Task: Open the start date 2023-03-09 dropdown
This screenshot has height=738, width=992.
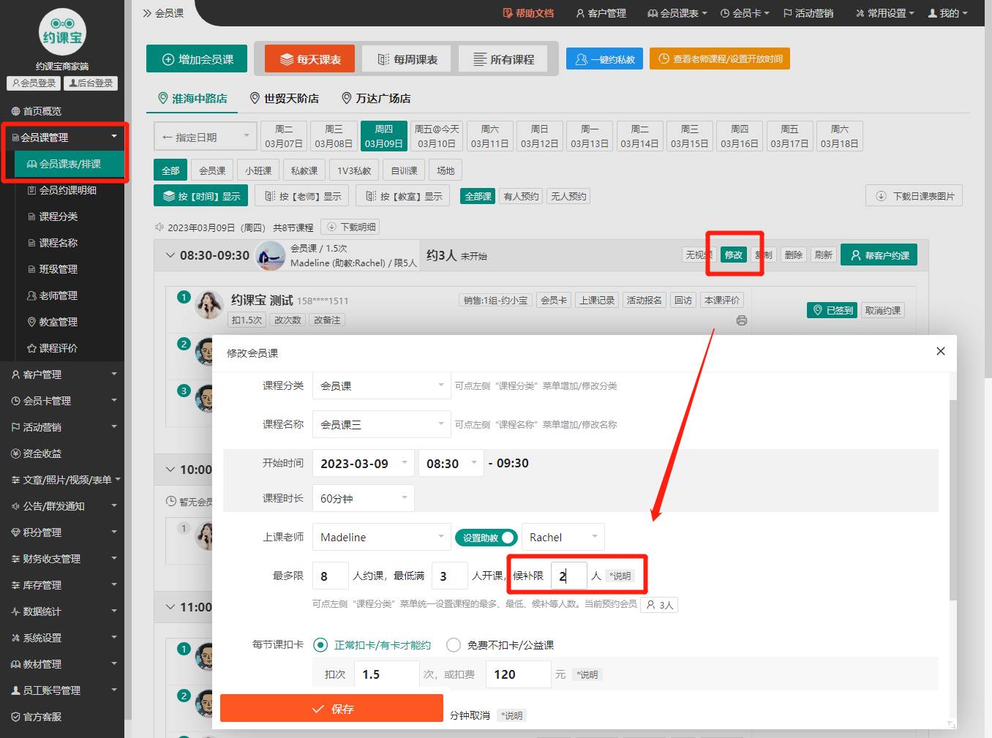Action: click(x=363, y=463)
